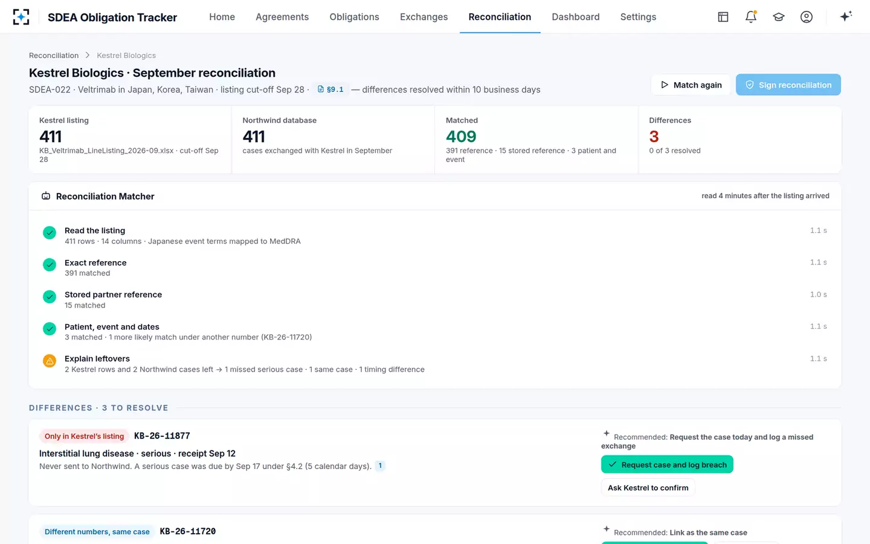Click Request case and log breach
Viewport: 870px width, 544px height.
667,464
